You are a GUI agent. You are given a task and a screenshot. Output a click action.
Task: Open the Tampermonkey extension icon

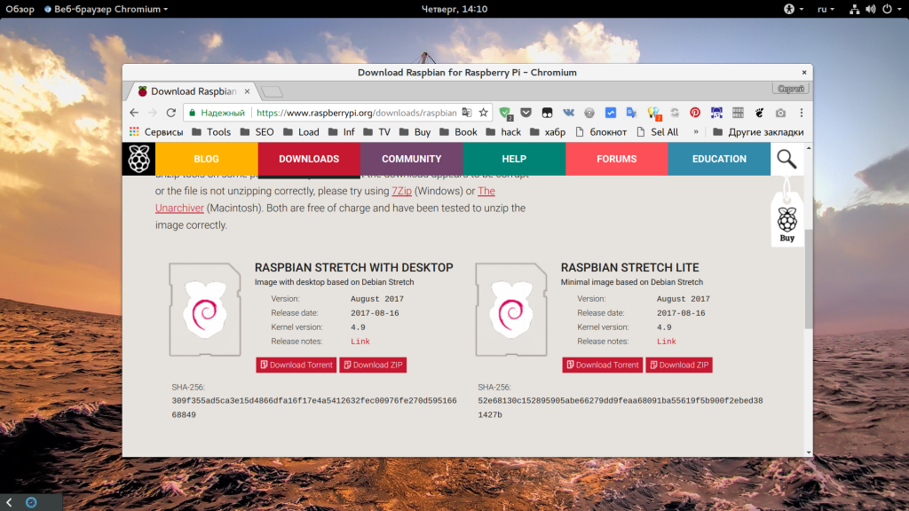click(547, 113)
